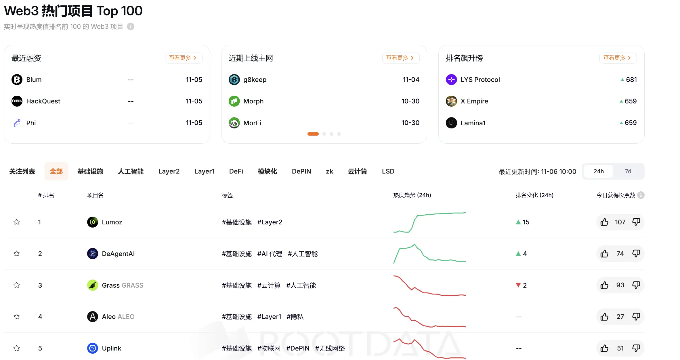Give a thumbs up to DeAgentAI
The image size is (680, 360).
[604, 253]
